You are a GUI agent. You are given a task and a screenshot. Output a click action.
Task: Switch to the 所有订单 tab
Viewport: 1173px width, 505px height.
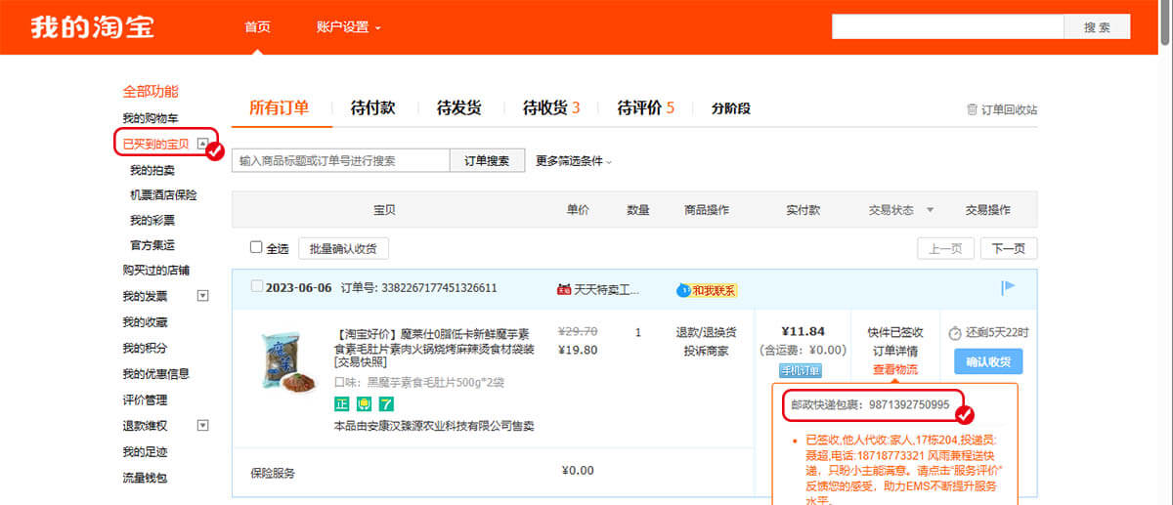pyautogui.click(x=279, y=107)
